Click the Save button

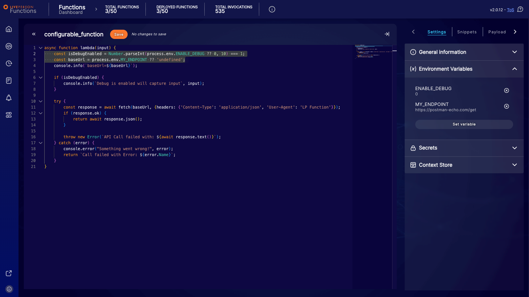pos(118,34)
